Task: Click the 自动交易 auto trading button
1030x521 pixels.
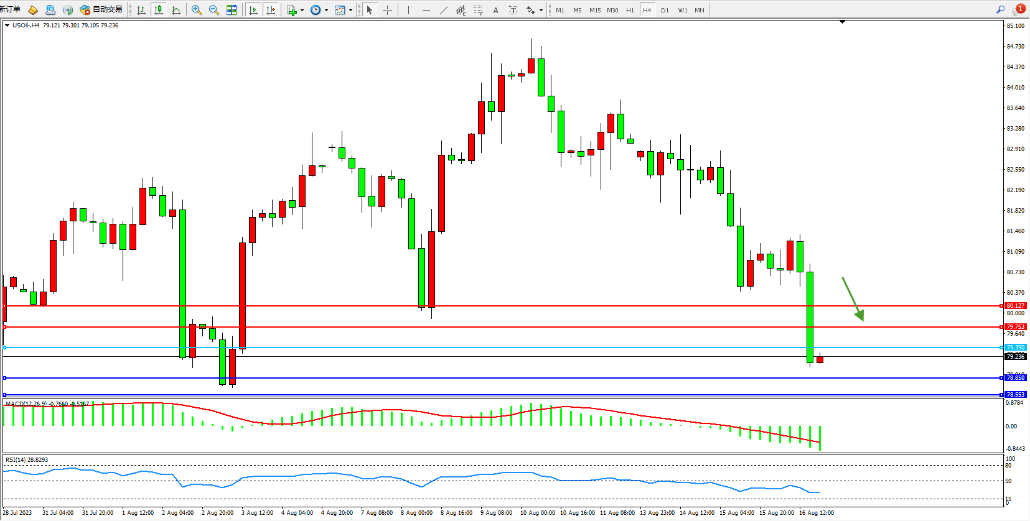Action: coord(101,10)
